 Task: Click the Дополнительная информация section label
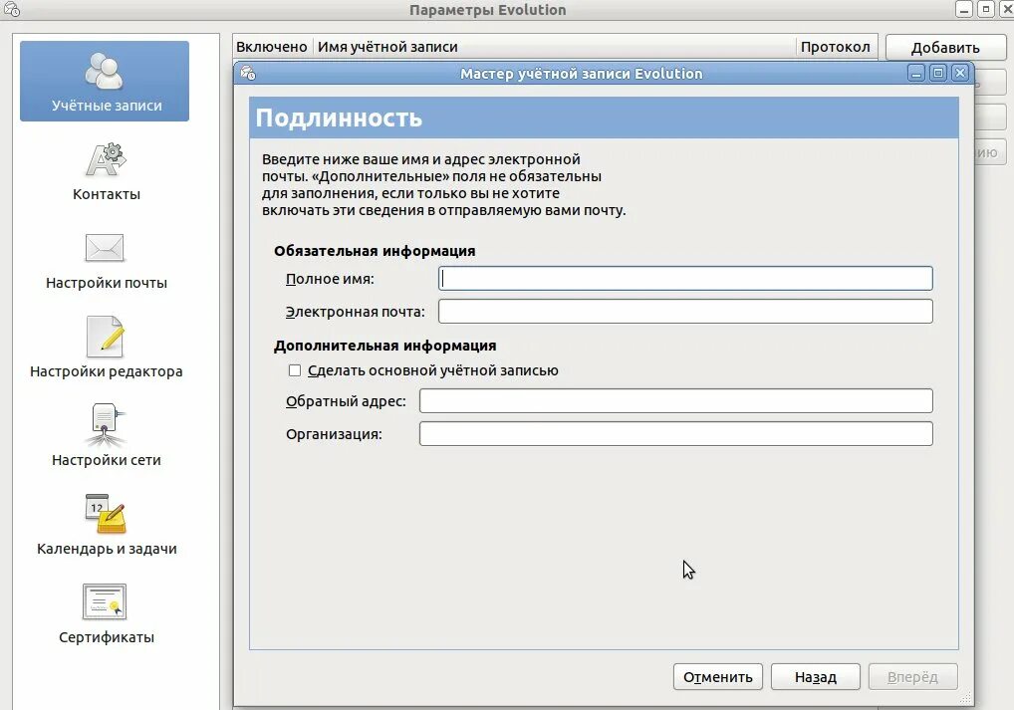click(384, 346)
